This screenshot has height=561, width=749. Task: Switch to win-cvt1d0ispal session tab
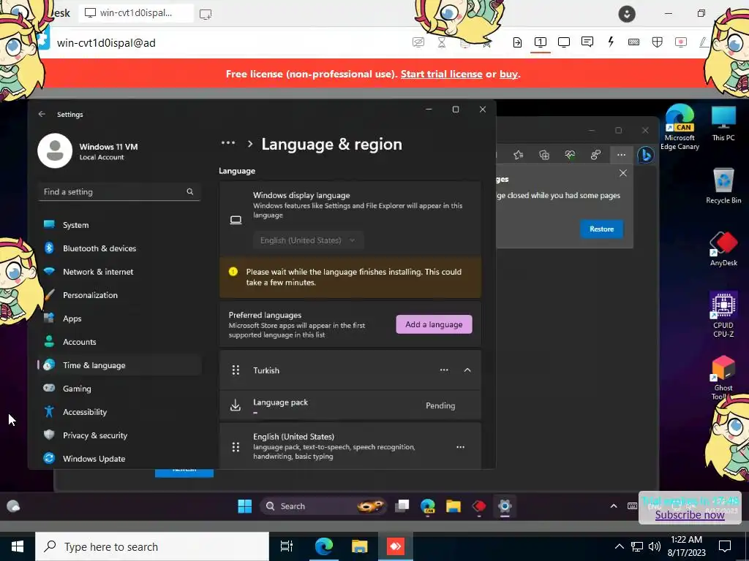coord(136,13)
